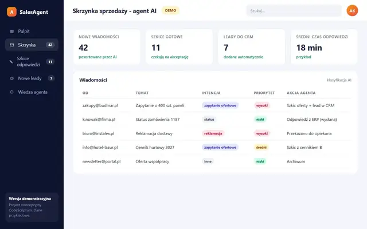
Task: Open Nowe leady section
Action: click(32, 78)
